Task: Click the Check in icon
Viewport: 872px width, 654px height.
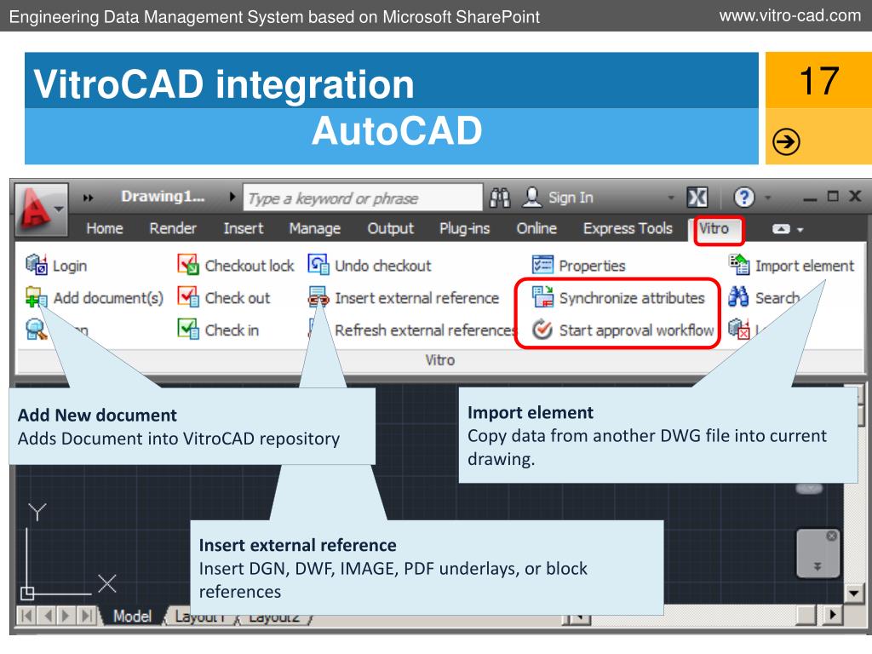Action: (188, 330)
